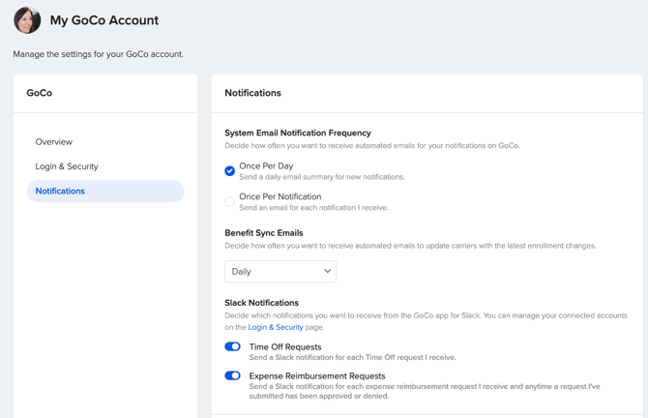Disable the Time Off Requests toggle switch
This screenshot has width=648, height=418.
point(233,346)
